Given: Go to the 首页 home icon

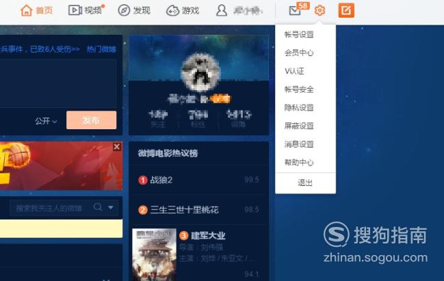Looking at the screenshot, I should 26,11.
